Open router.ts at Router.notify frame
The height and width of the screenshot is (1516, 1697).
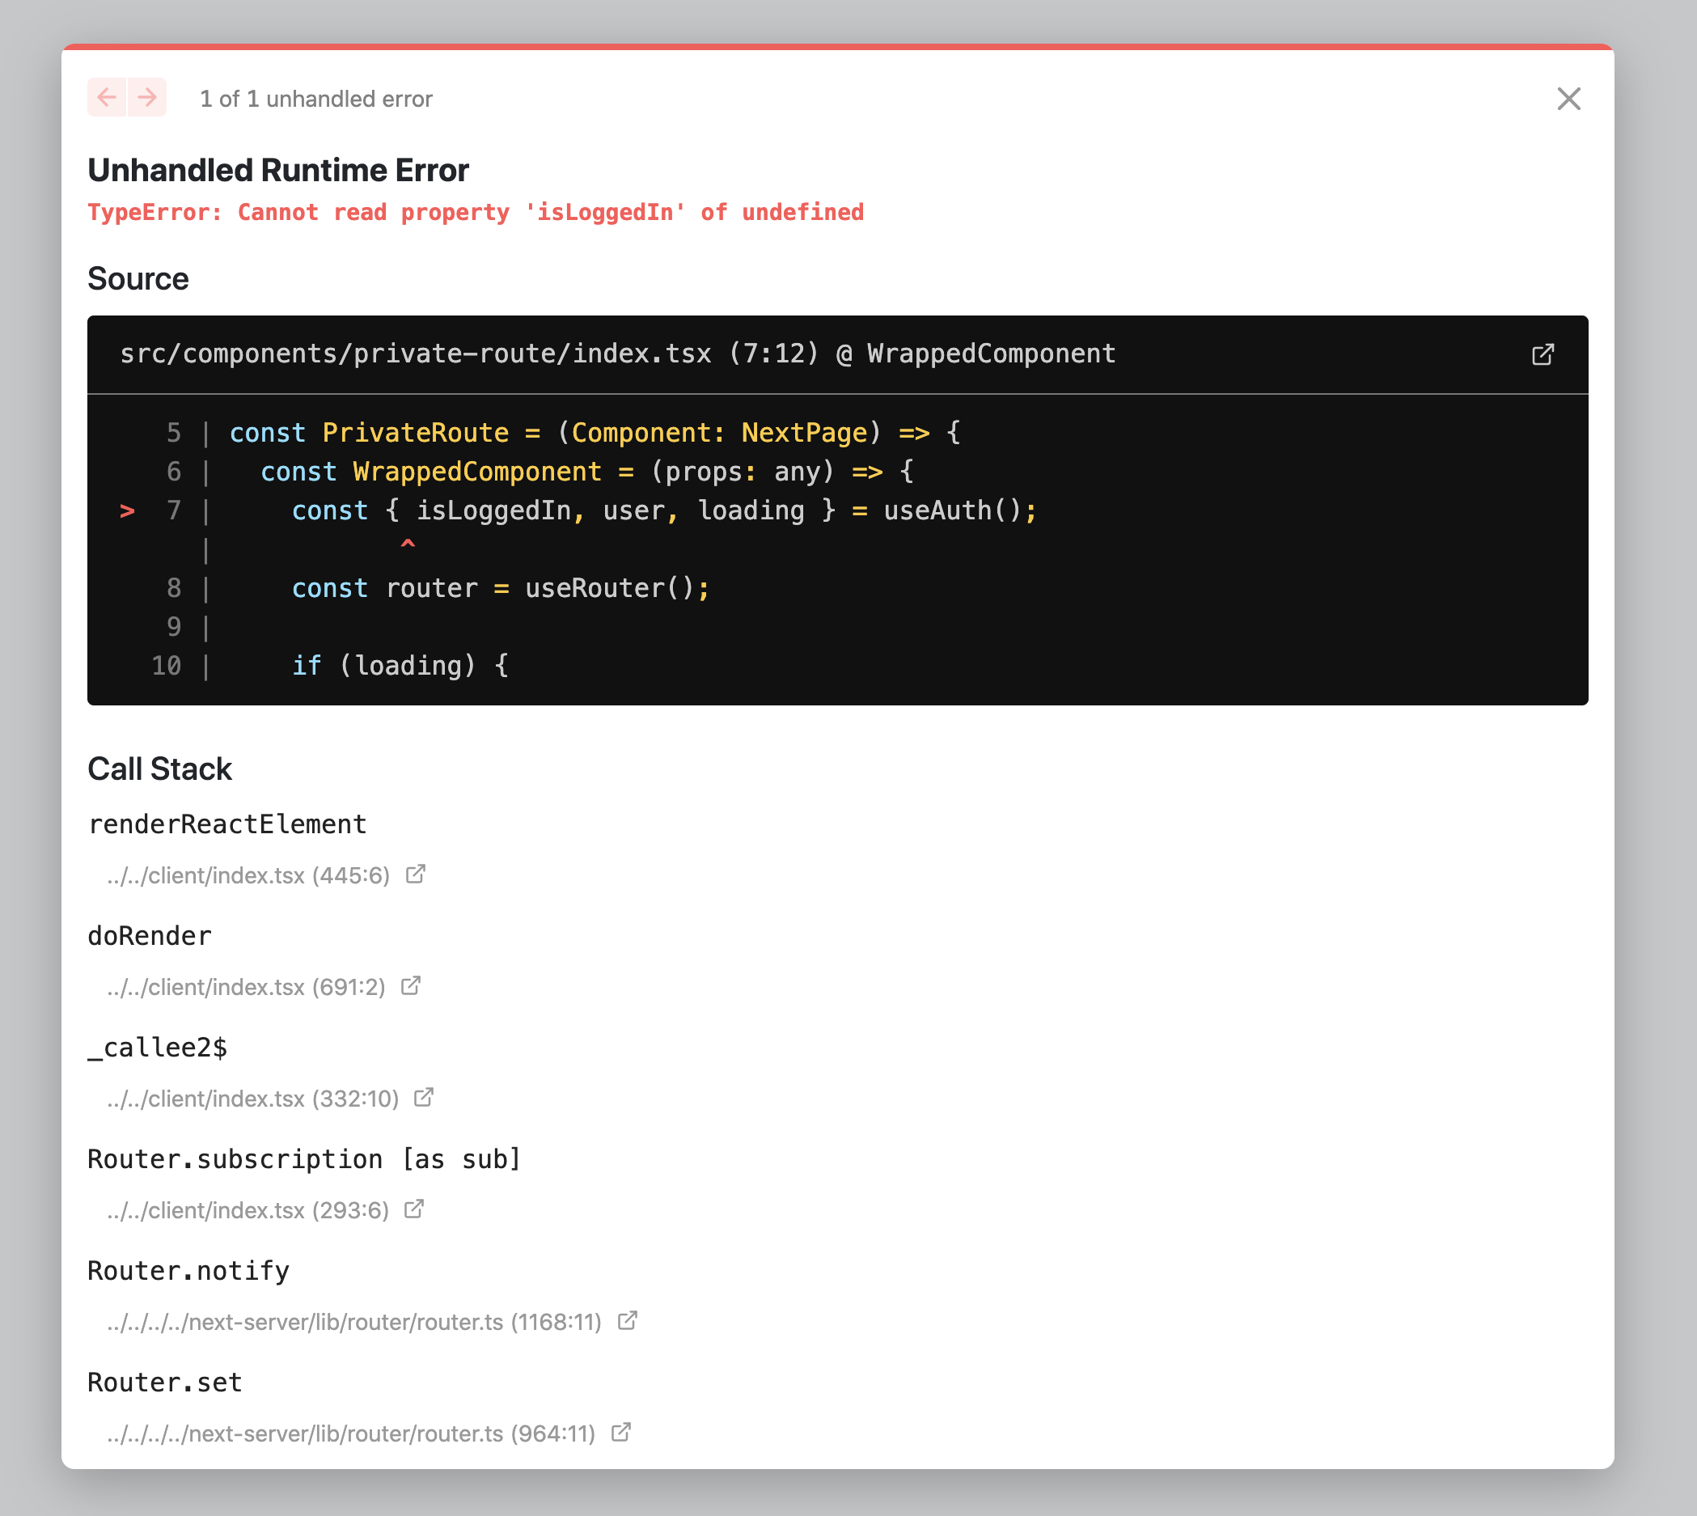(626, 1321)
